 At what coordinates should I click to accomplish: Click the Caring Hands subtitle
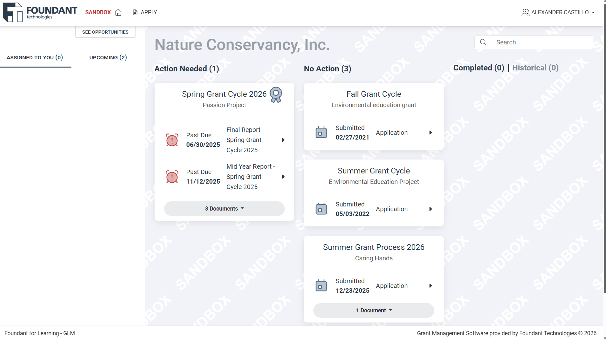click(x=374, y=258)
